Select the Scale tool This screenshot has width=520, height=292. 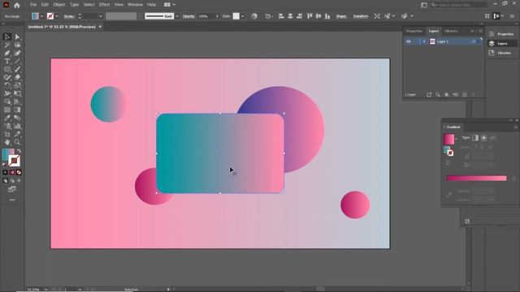[17, 85]
